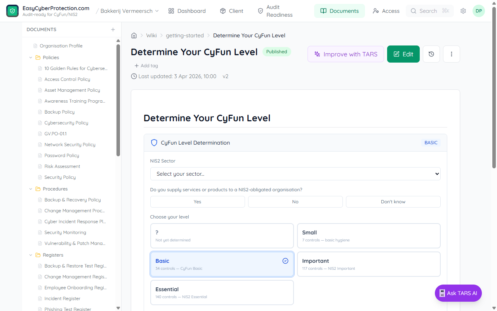Open Cyber Incident Response Plan document

point(75,222)
